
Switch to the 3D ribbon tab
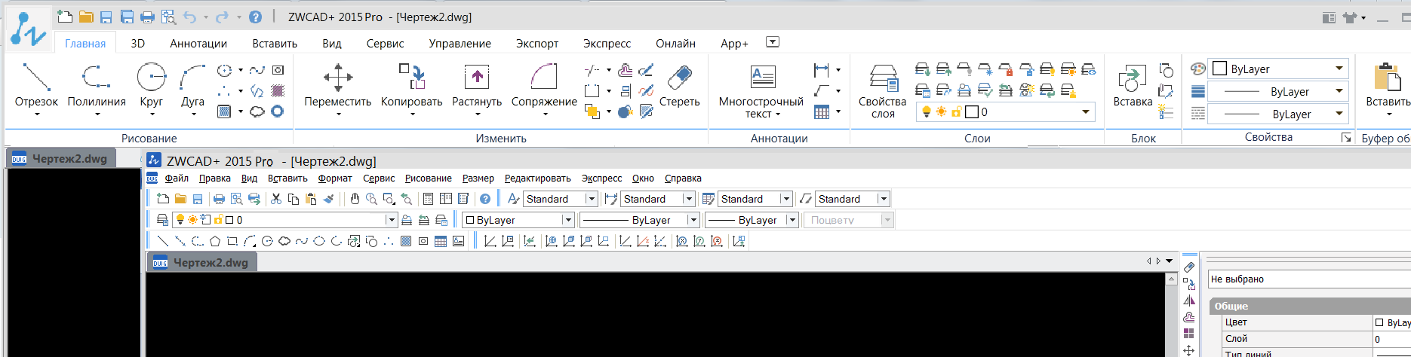point(137,44)
